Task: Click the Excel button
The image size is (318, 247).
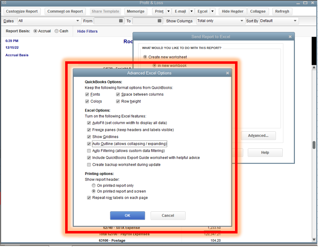Action: [202, 11]
